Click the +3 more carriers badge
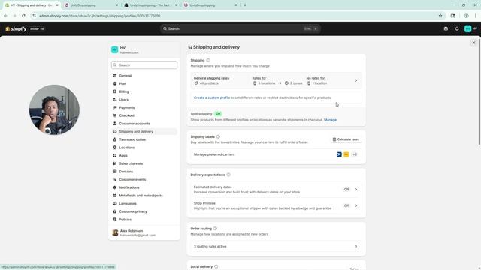 (x=355, y=154)
